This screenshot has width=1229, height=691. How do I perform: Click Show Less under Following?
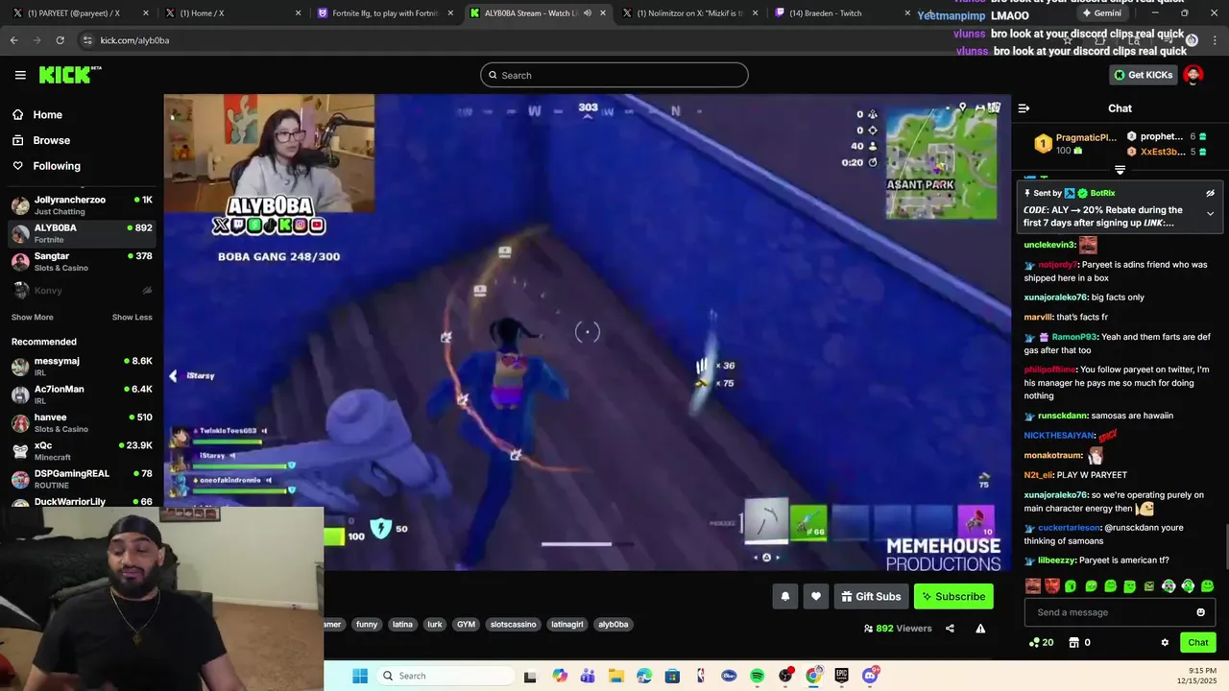tap(132, 318)
